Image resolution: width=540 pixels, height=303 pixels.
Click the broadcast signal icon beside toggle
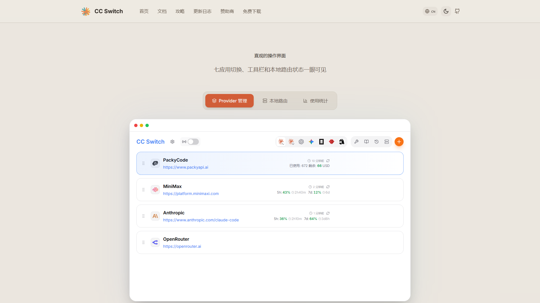point(184,142)
